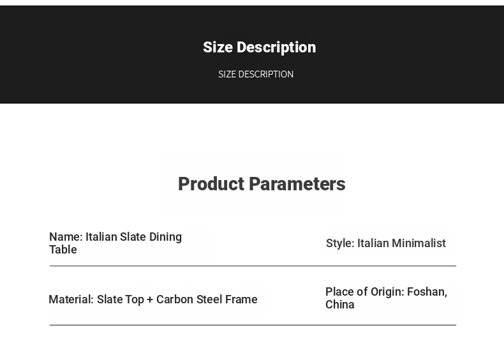Click the Name: label
This screenshot has height=341, width=504.
pyautogui.click(x=66, y=237)
